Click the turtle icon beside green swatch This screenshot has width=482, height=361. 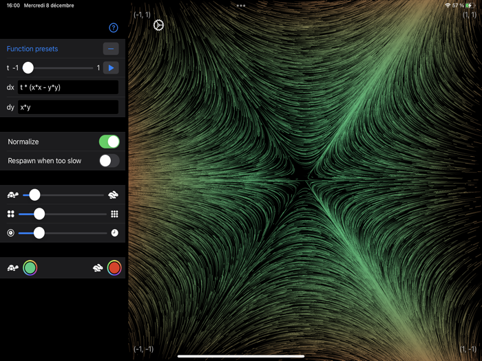pos(12,268)
